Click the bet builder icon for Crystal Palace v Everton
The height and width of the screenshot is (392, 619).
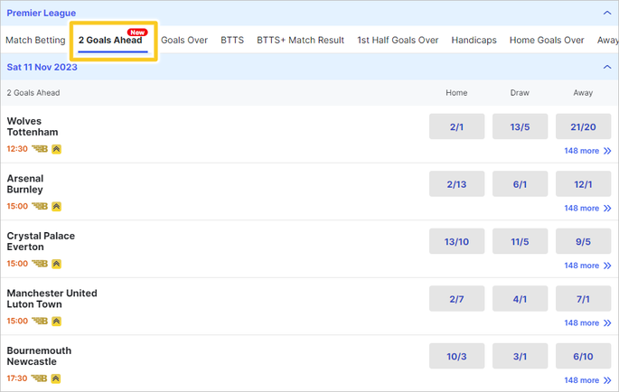point(40,264)
